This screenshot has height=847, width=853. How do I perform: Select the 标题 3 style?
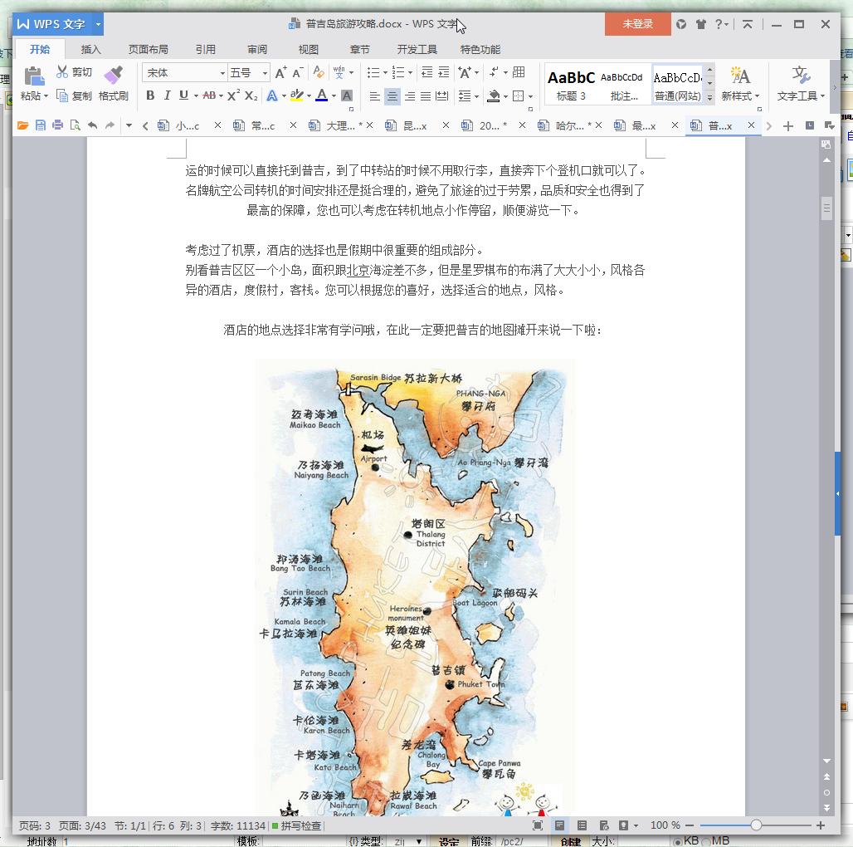571,85
